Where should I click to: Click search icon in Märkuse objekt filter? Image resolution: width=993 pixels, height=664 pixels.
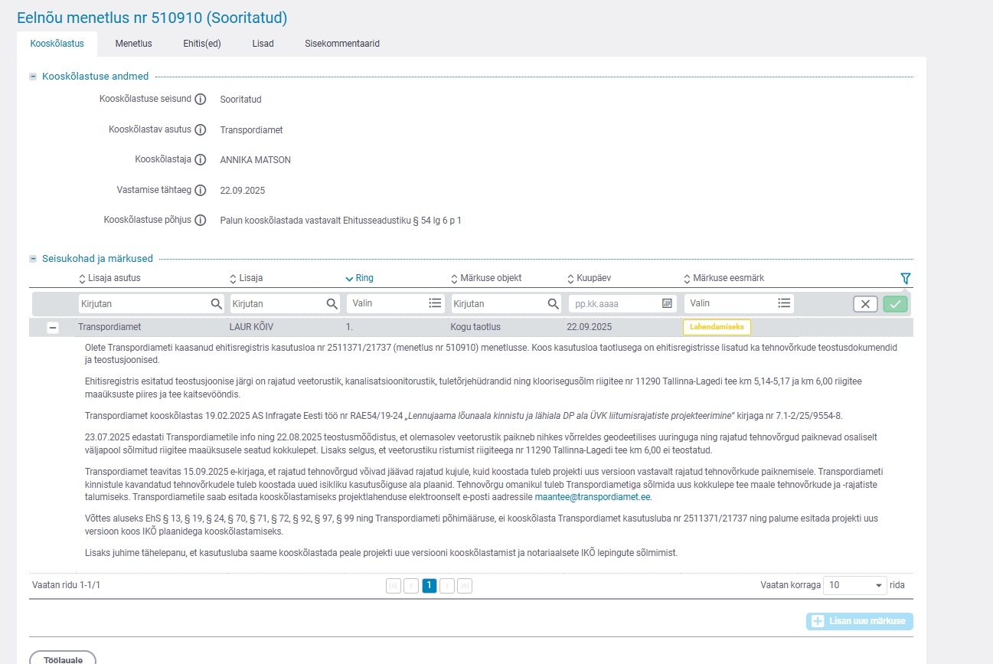(554, 304)
